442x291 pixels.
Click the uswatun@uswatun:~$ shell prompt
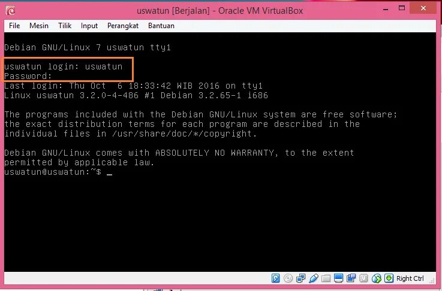pos(53,172)
